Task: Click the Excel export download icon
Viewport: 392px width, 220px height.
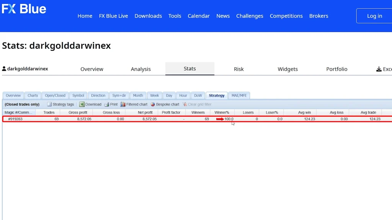Action: (379, 69)
